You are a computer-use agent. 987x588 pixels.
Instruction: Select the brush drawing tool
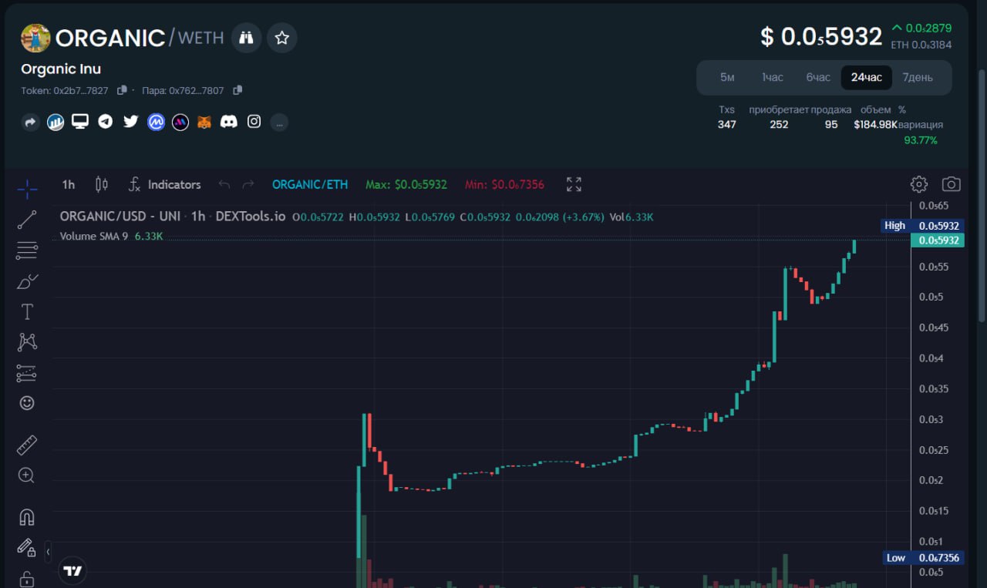click(27, 281)
